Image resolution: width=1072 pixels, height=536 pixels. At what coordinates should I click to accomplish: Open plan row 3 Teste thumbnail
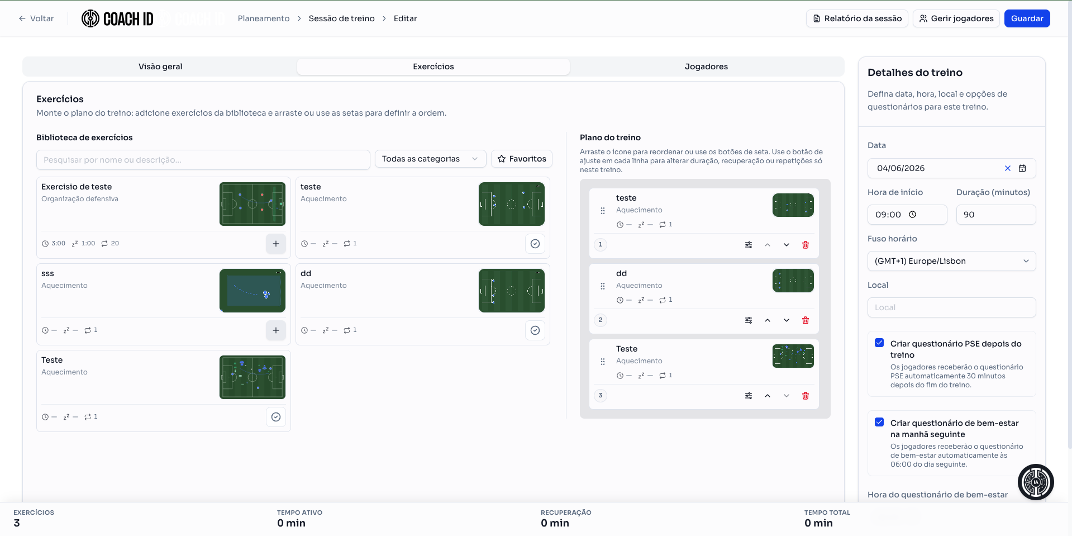click(x=793, y=356)
